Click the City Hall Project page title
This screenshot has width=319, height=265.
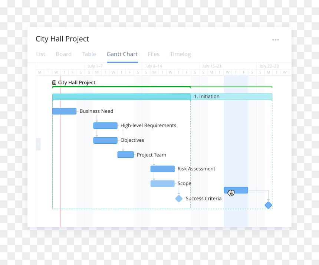coord(62,39)
